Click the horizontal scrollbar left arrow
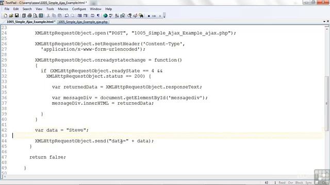Image resolution: width=330 pixels, height=185 pixels. [x=5, y=177]
